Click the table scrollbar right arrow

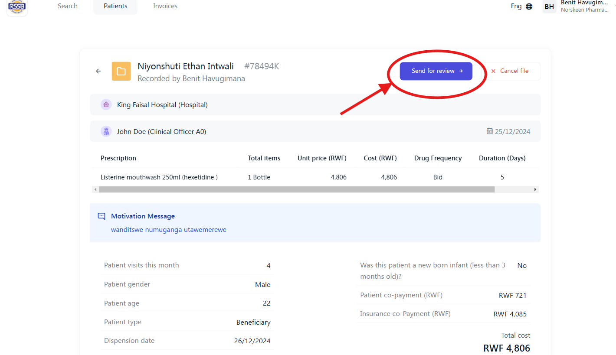[536, 189]
